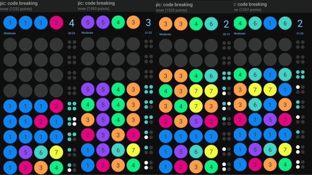The height and width of the screenshot is (175, 312).
Task: Tap the 06:19 elapsed time label
Action: (x=226, y=34)
